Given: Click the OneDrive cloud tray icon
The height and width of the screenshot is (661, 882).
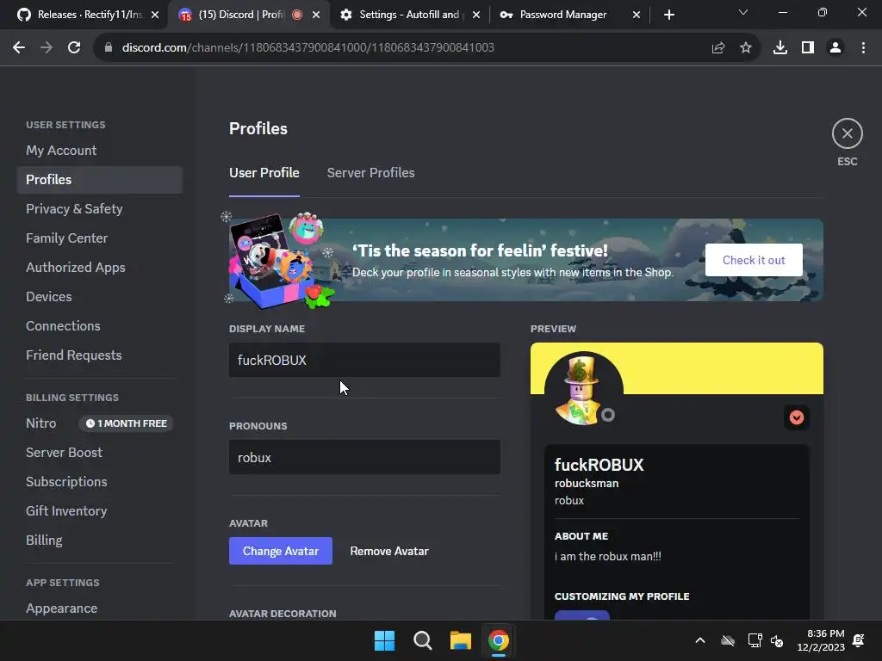Looking at the screenshot, I should [728, 640].
